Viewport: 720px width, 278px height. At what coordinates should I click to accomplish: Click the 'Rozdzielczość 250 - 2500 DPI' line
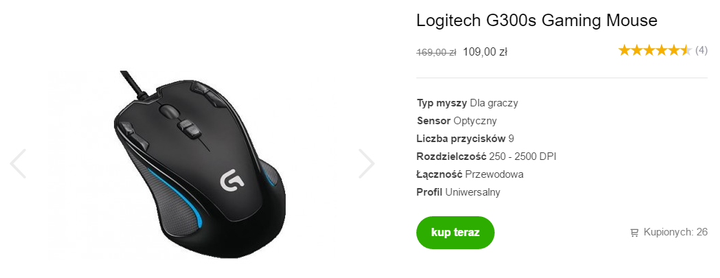486,157
